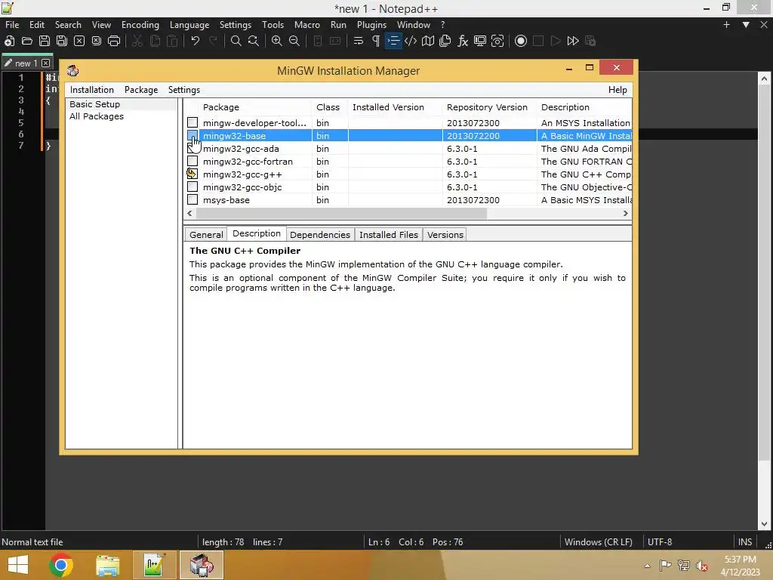Image resolution: width=773 pixels, height=580 pixels.
Task: Toggle the highlighted Indent guide icon
Action: coord(393,41)
